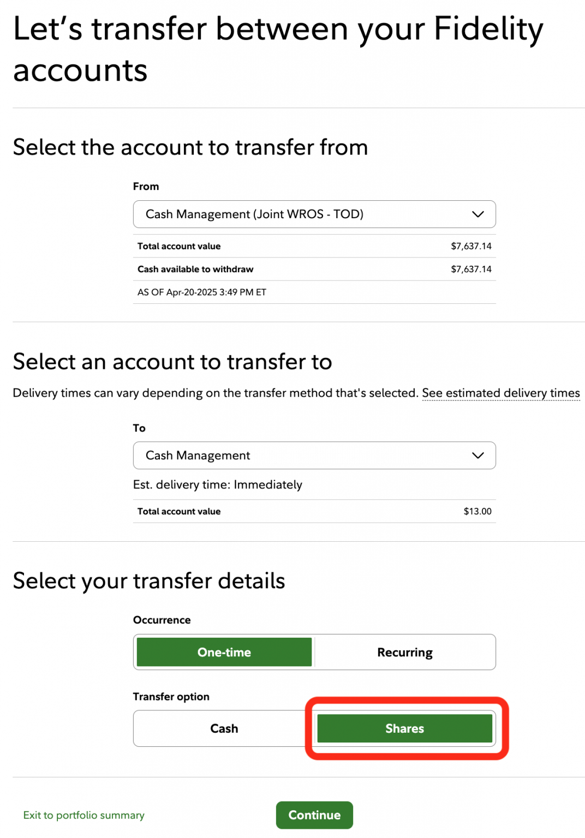
Task: Click the chevron on the From account selector
Action: (477, 214)
